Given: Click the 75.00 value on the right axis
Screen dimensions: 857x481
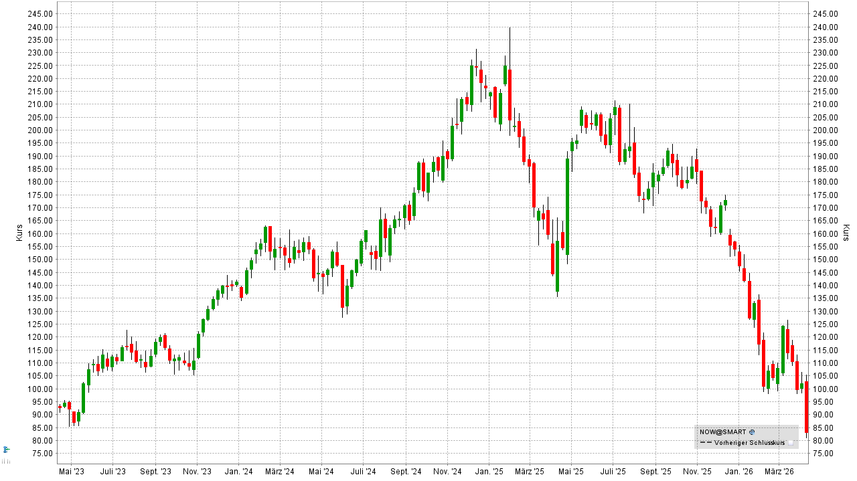Looking at the screenshot, I should [x=825, y=454].
